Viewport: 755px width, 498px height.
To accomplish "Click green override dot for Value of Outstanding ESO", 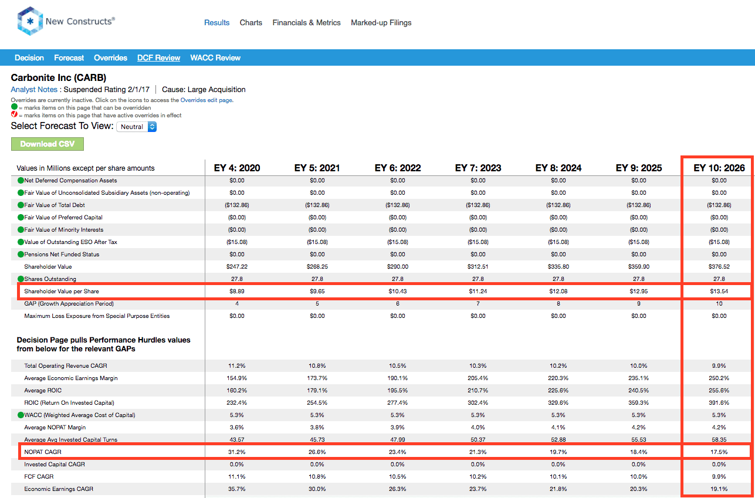I will point(21,242).
